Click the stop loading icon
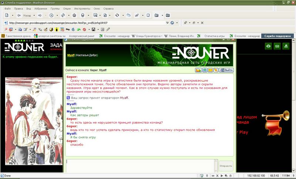 (x=51, y=15)
